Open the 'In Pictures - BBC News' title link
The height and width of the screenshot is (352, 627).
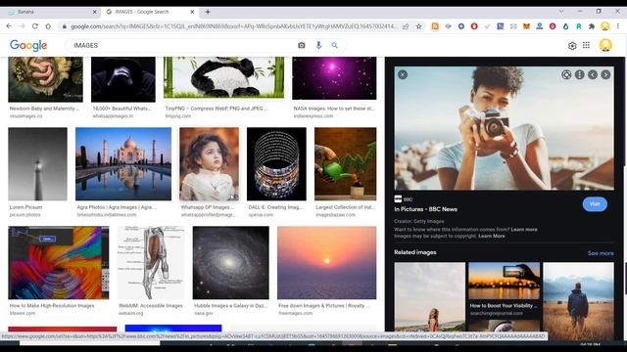coord(425,209)
